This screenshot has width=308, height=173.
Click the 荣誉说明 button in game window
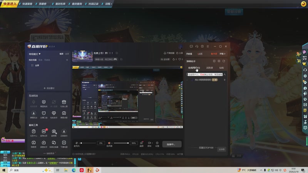pos(234,12)
